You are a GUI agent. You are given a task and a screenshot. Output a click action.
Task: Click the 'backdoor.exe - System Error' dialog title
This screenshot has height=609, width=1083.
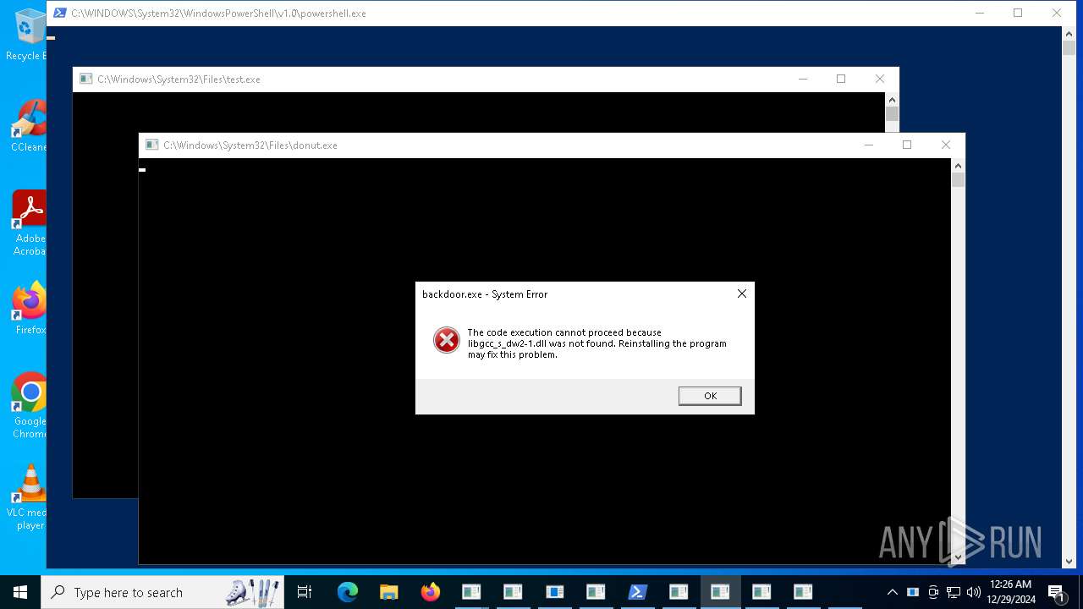coord(485,294)
